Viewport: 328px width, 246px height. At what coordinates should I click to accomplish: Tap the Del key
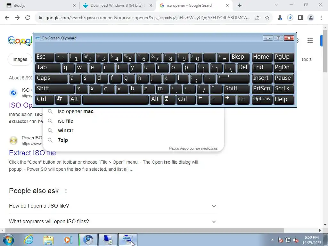coord(243,68)
